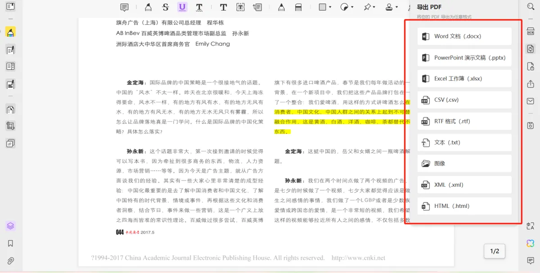Viewport: 540px width, 273px height.
Task: Choose the text comment (T) tool
Action: point(223,7)
